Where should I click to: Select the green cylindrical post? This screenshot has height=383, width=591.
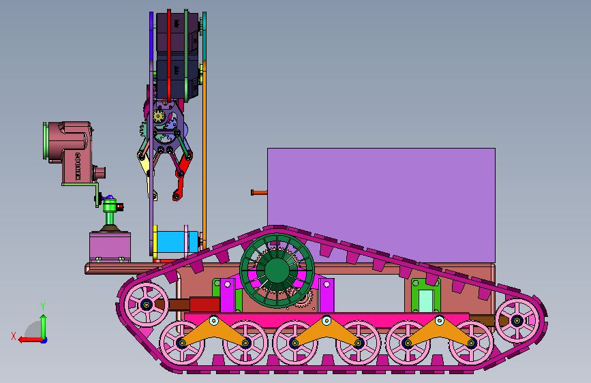[109, 212]
